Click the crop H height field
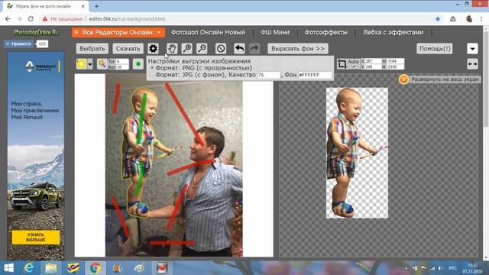489x275 pixels. point(395,66)
